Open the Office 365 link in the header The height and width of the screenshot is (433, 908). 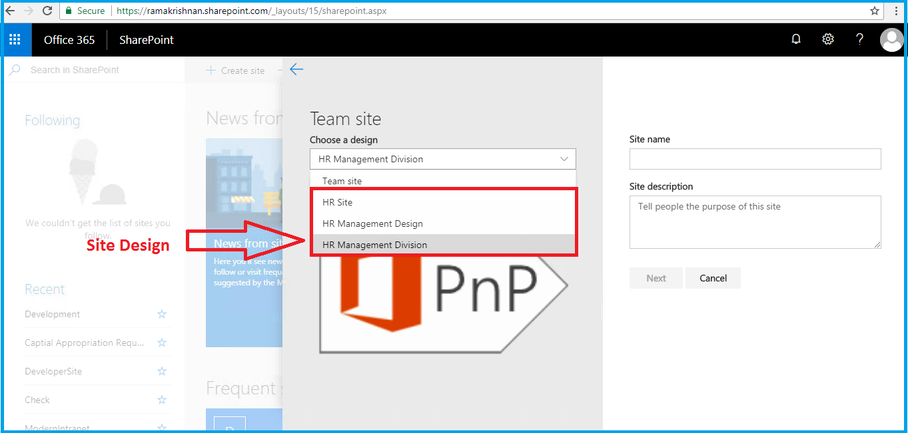(69, 40)
